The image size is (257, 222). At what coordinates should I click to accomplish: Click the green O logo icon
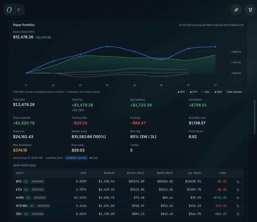9,10
